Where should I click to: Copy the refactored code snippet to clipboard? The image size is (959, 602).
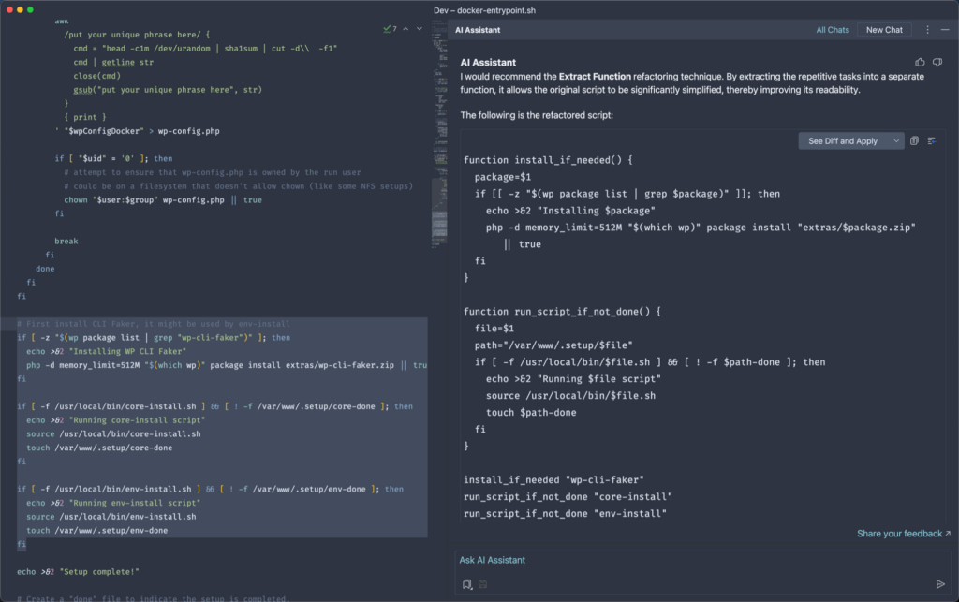(915, 141)
